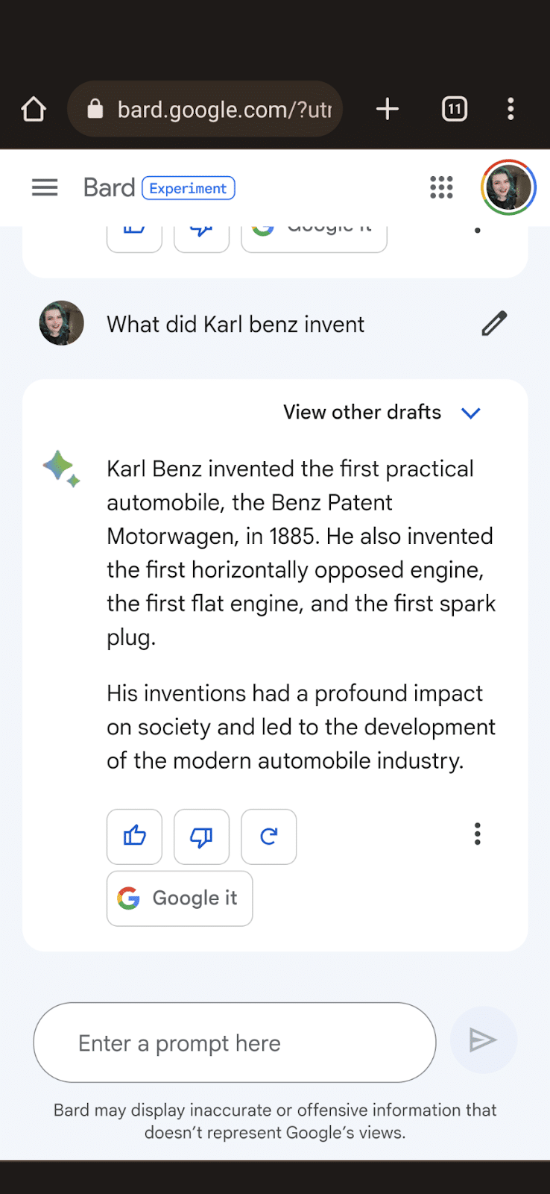Open Bard's hamburger side menu
Image resolution: width=550 pixels, height=1194 pixels.
pos(45,187)
